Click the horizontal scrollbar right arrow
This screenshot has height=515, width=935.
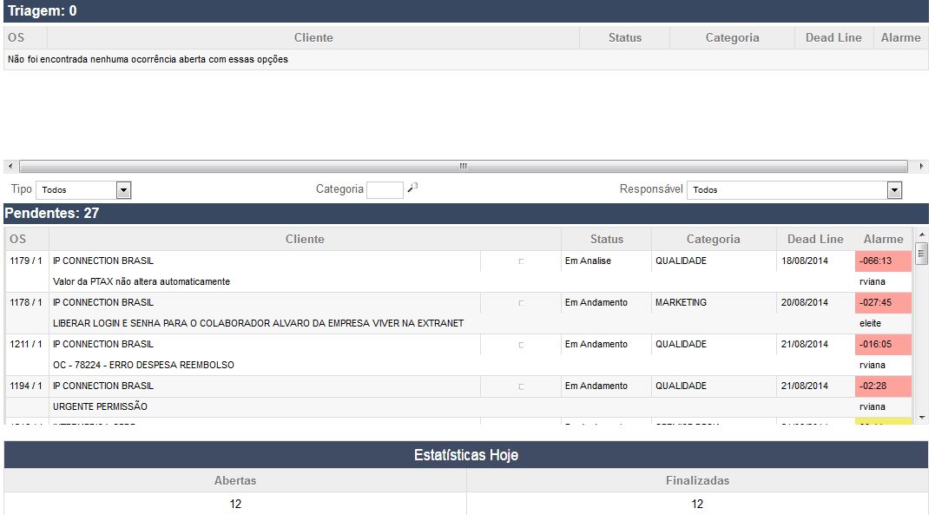[920, 166]
